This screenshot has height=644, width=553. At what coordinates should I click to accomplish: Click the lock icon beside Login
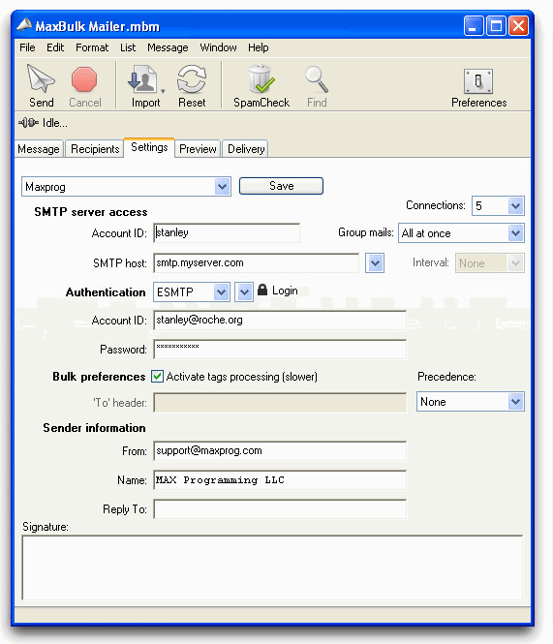262,290
